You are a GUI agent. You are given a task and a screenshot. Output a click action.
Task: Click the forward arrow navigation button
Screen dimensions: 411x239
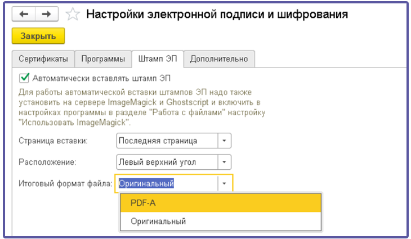coord(49,14)
